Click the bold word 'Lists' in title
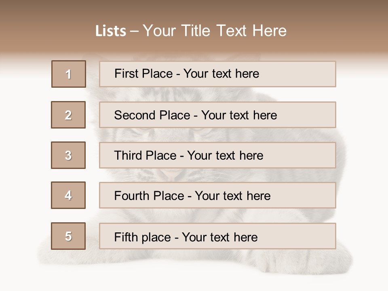The height and width of the screenshot is (291, 388). [110, 31]
